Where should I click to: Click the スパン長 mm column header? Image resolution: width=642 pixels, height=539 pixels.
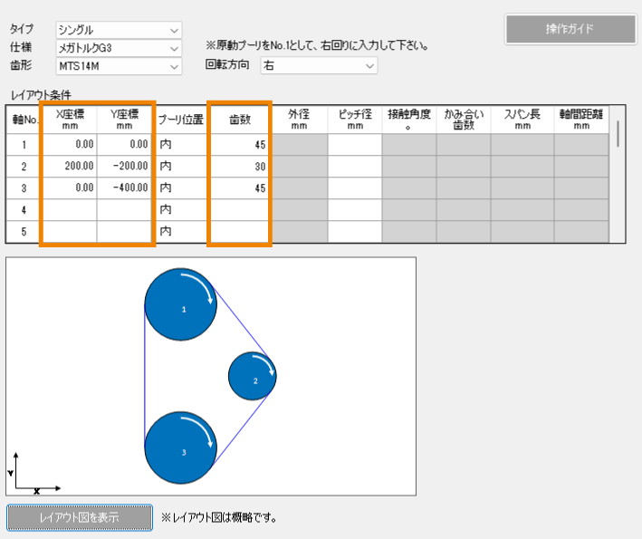[x=522, y=120]
